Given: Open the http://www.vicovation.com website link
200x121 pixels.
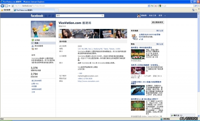Looking at the screenshot, I should (88, 81).
